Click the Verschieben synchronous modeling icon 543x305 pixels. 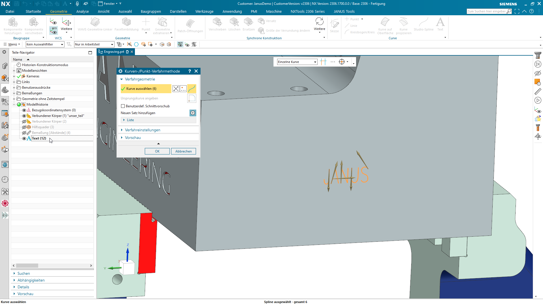[217, 22]
